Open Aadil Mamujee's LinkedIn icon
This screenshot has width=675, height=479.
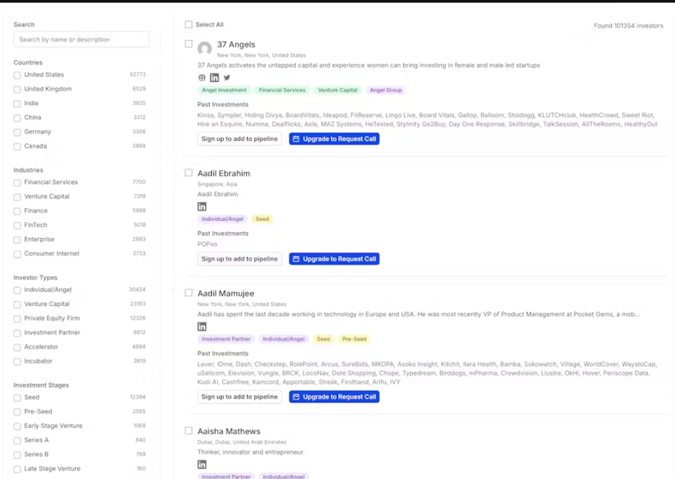click(x=202, y=327)
